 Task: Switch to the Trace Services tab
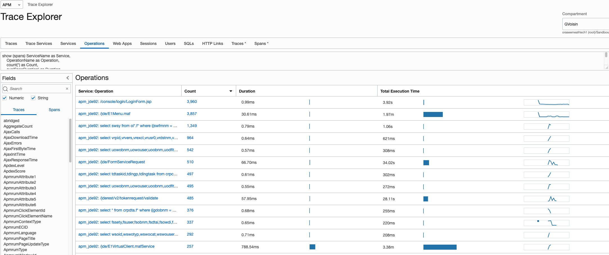click(39, 43)
